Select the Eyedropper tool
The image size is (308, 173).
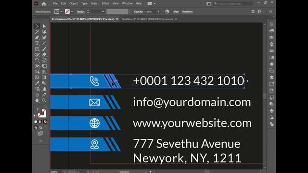(x=37, y=83)
